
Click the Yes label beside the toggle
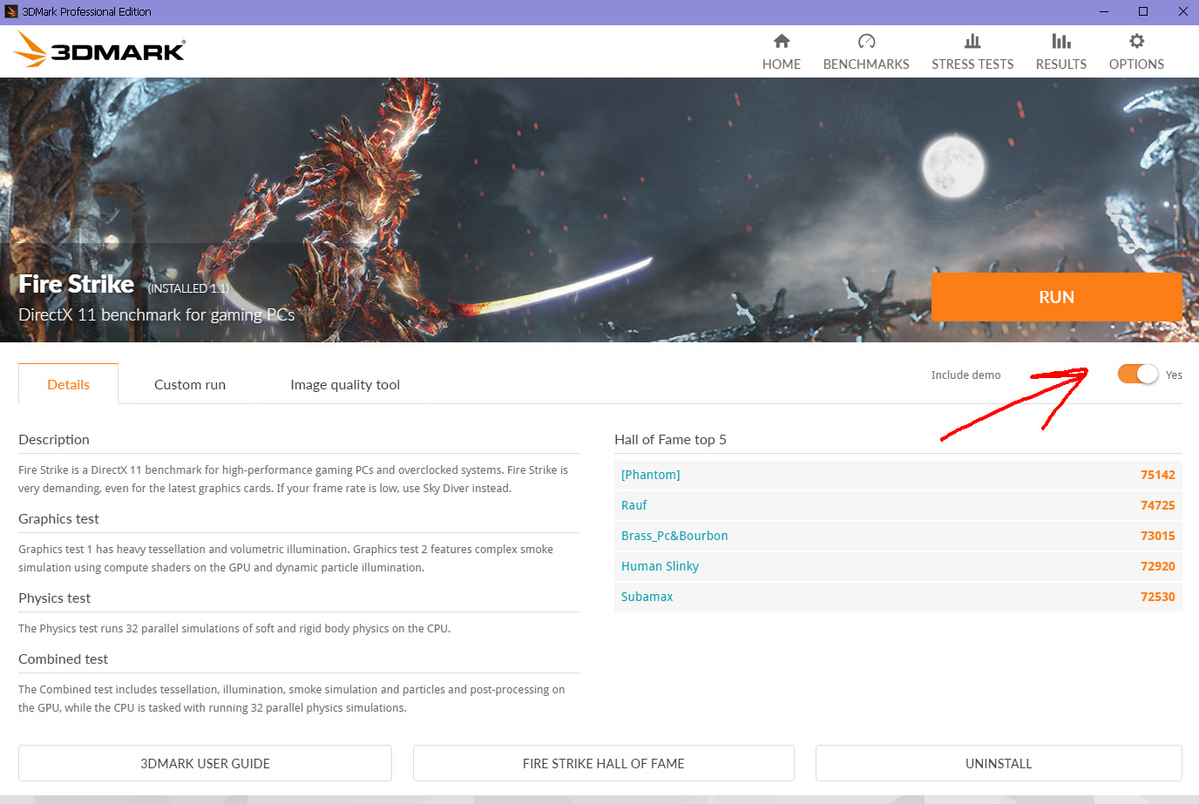click(1174, 375)
